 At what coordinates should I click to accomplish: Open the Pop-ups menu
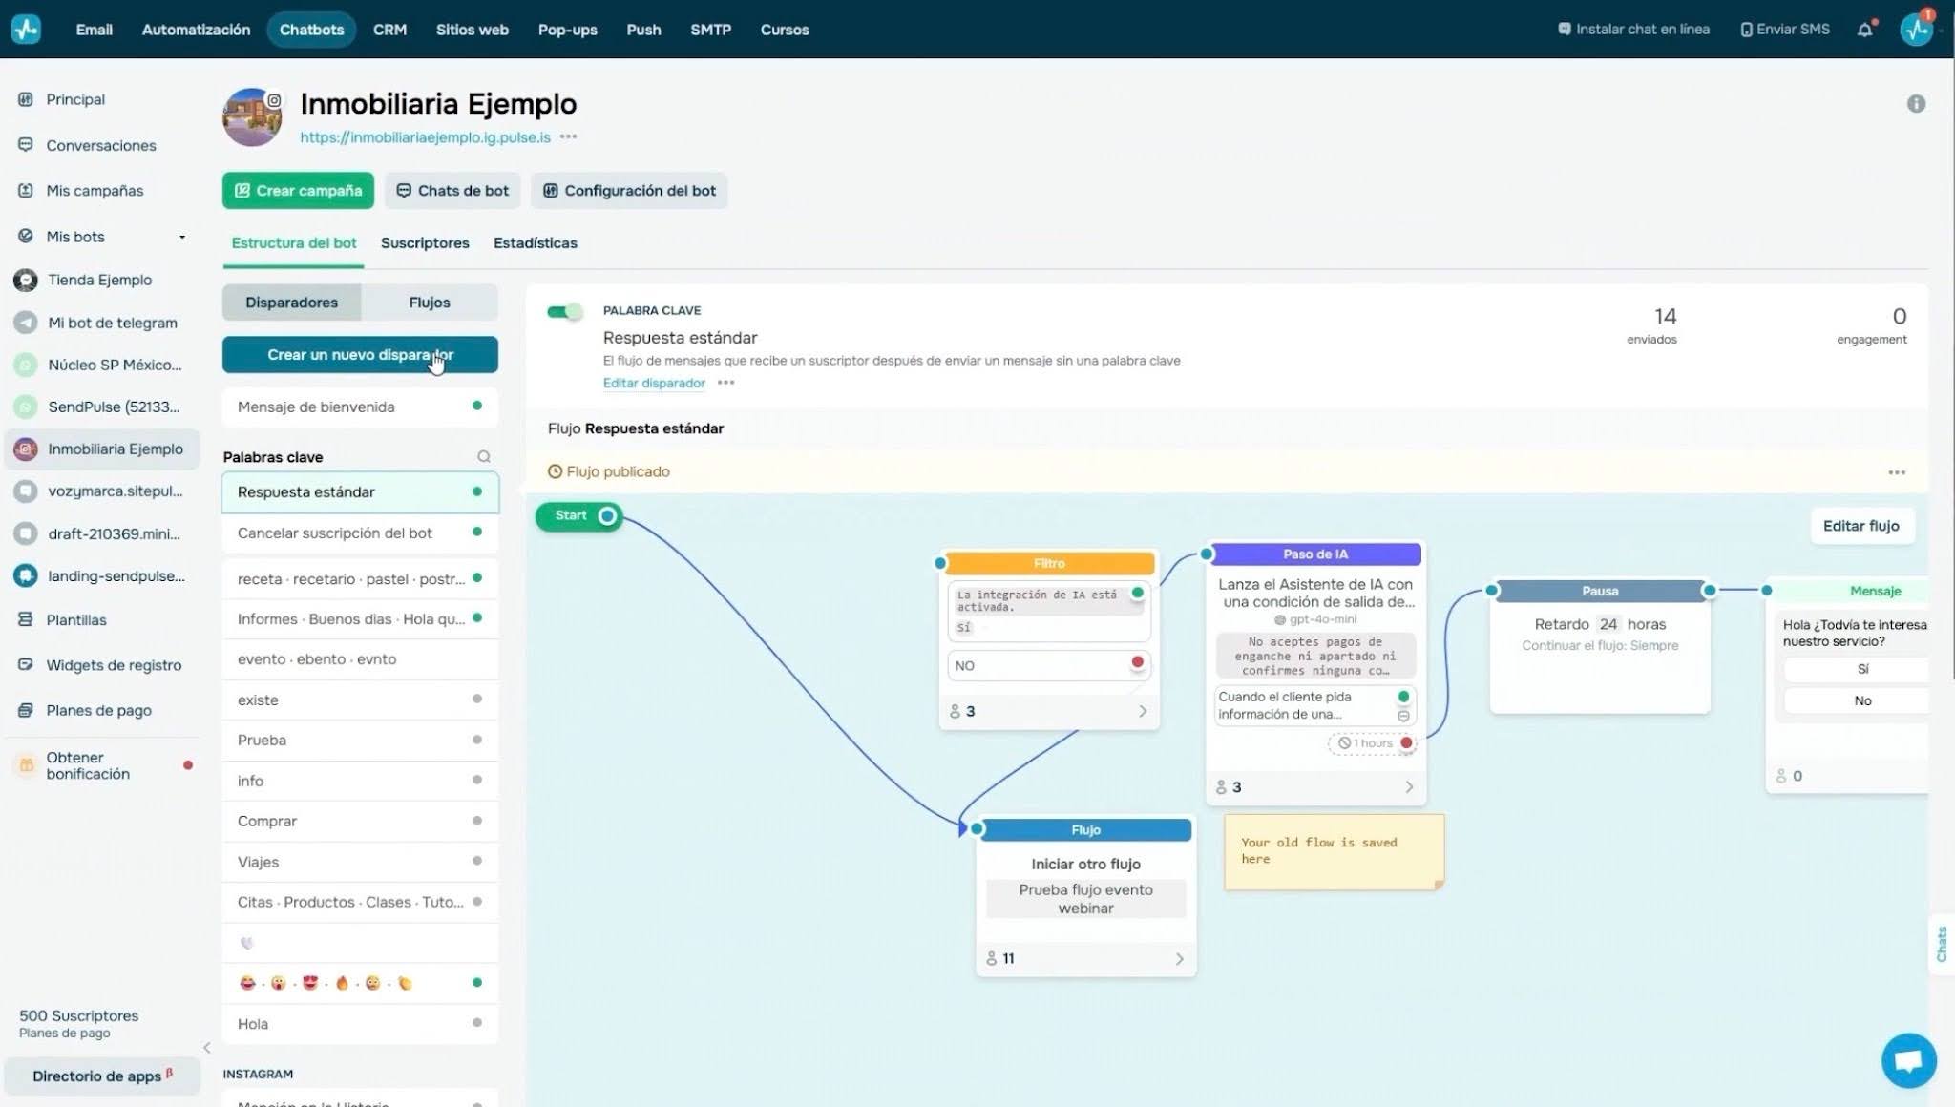pyautogui.click(x=567, y=30)
